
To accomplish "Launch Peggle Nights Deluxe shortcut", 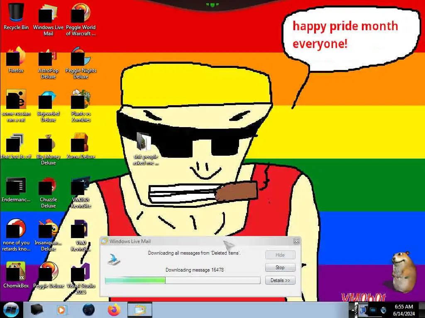I will (x=81, y=63).
